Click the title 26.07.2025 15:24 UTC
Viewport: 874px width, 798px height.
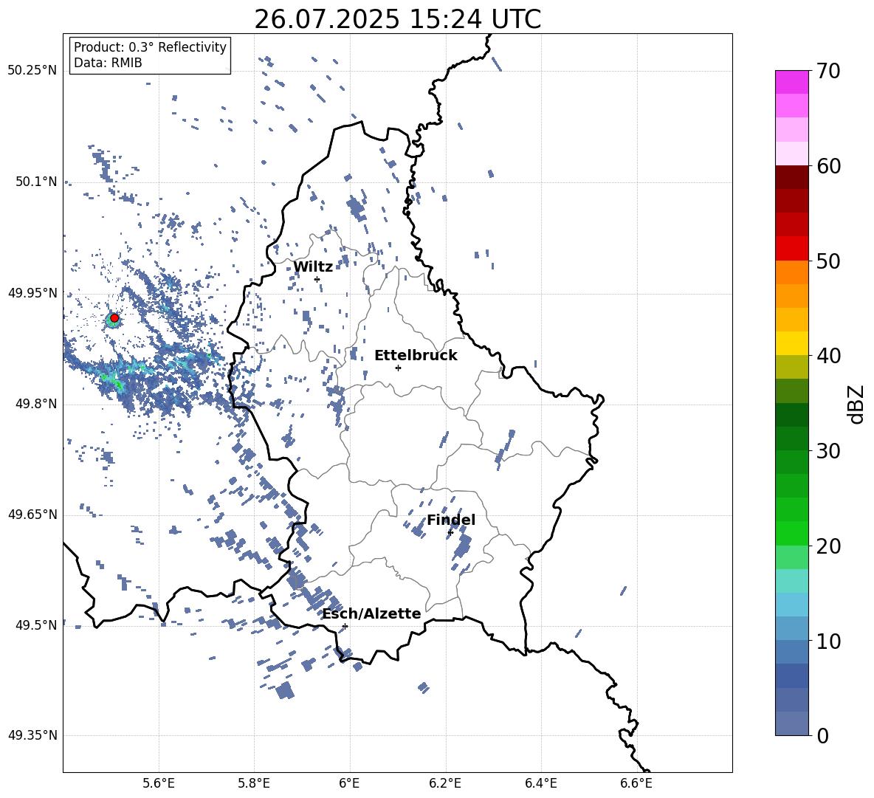(397, 19)
